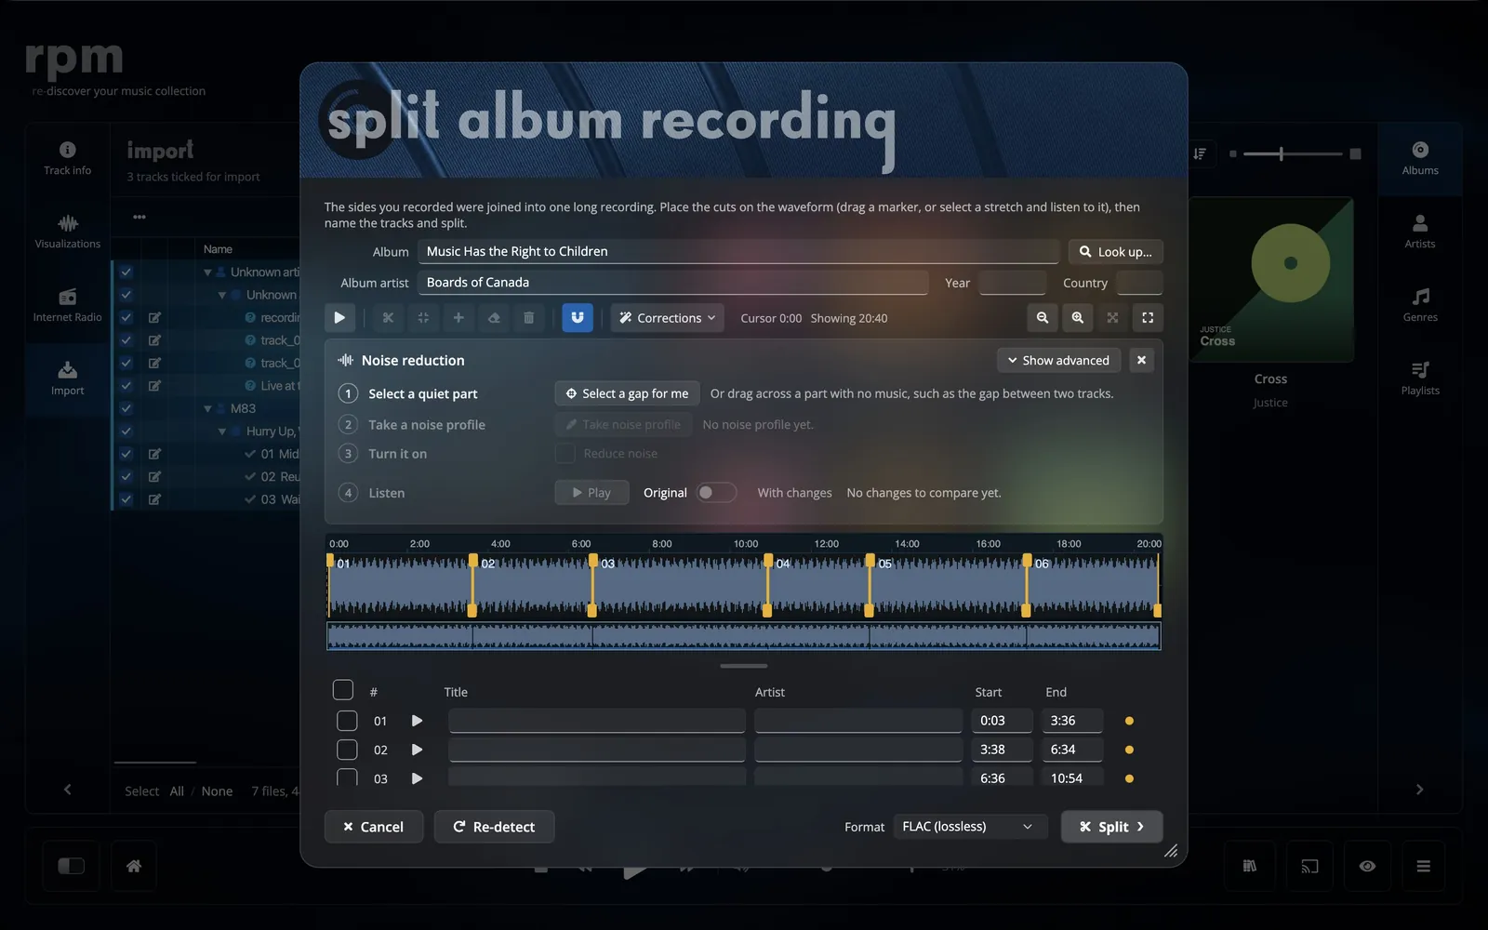Collapse the Unknown artist tree node

(208, 272)
